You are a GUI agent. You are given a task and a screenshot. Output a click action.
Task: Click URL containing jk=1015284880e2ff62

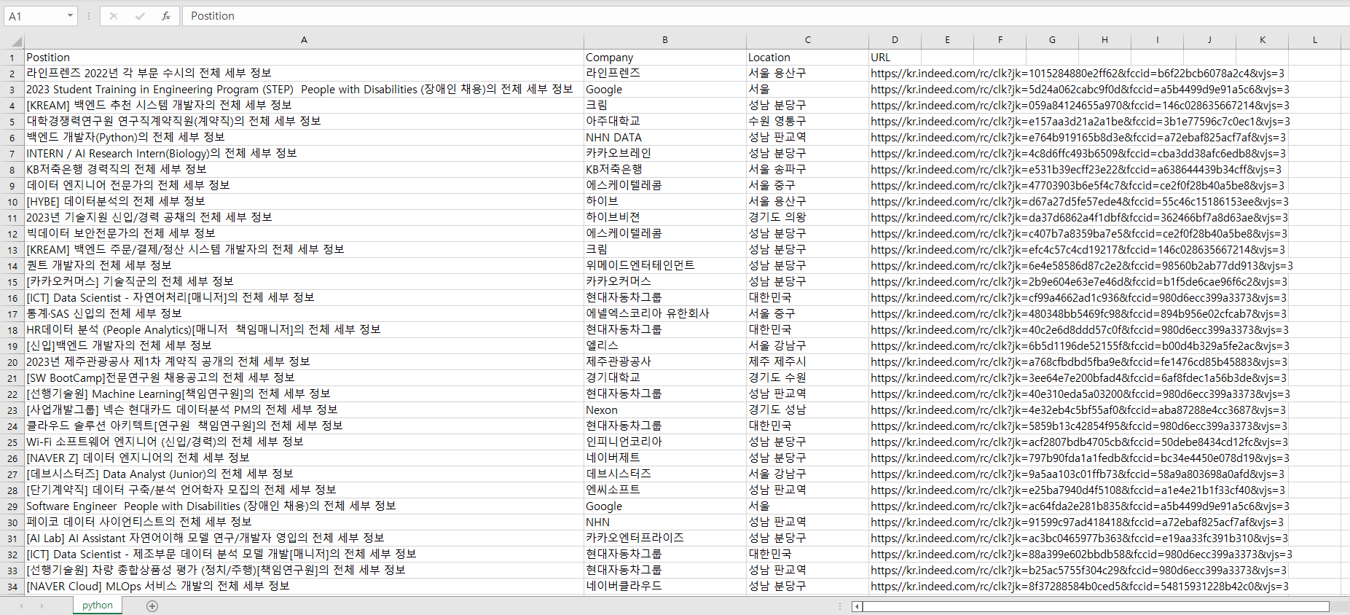coord(1078,73)
